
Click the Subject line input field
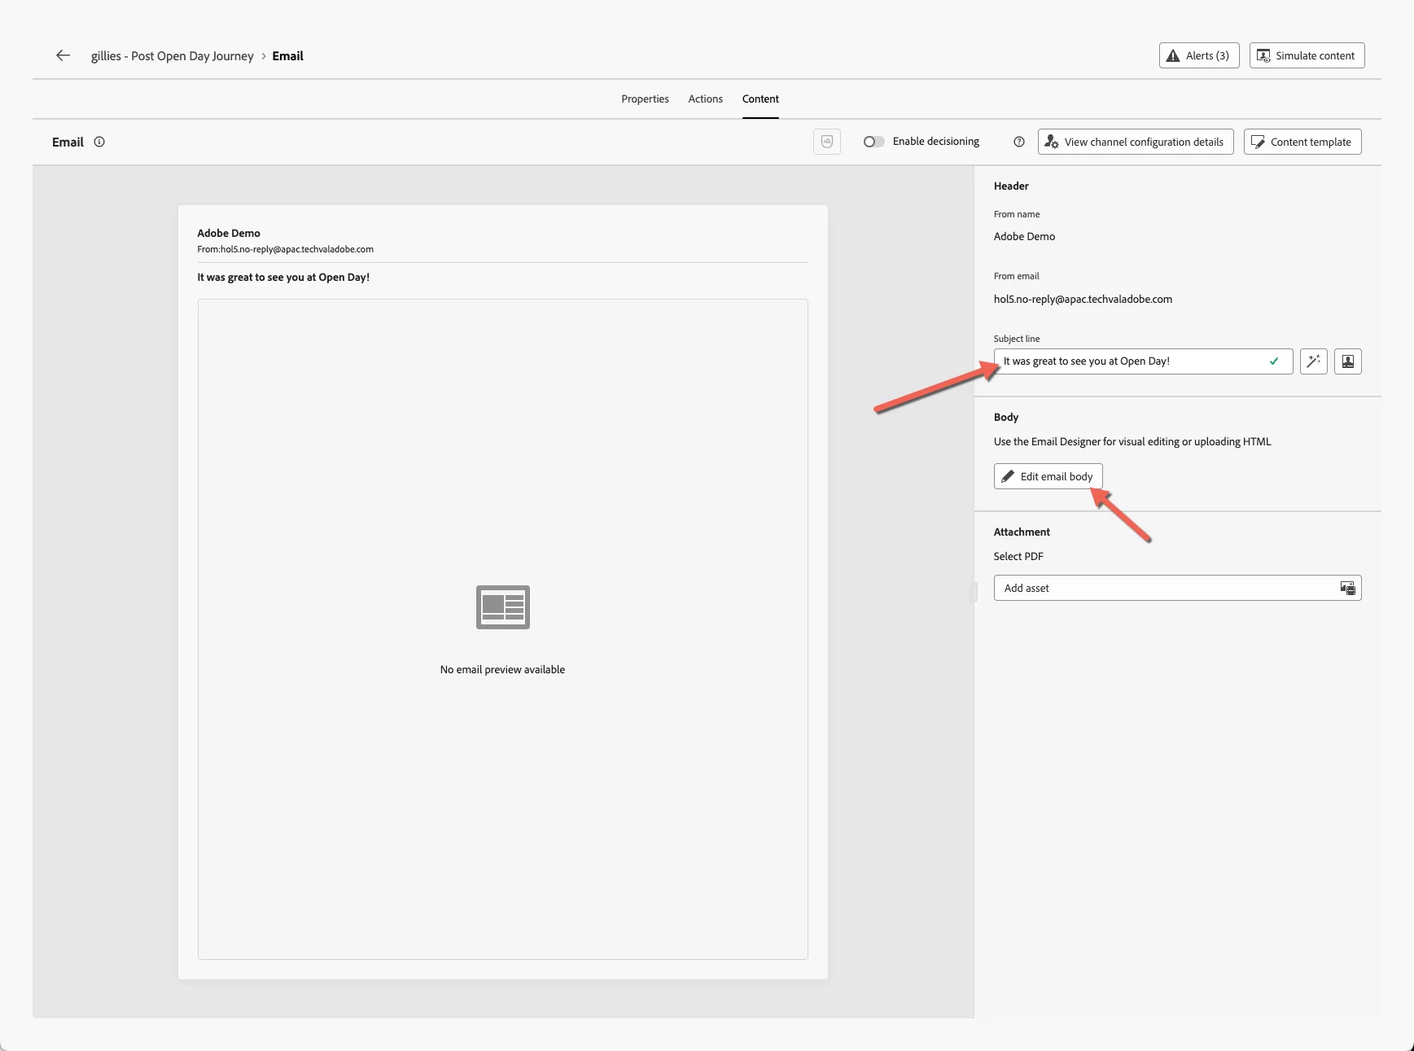[1143, 361]
